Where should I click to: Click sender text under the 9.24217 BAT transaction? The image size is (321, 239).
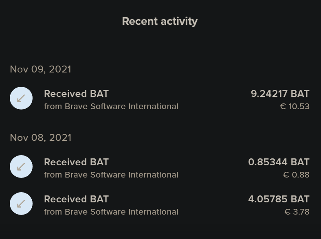[x=111, y=106]
